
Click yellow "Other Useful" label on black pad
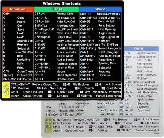click(6, 90)
